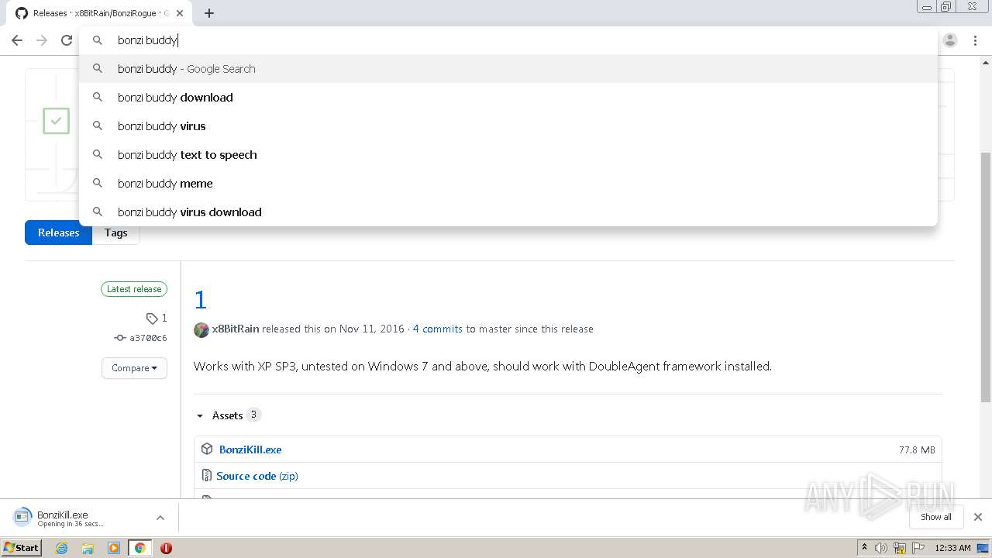Reload the page with refresh icon
Viewport: 992px width, 558px height.
tap(67, 40)
